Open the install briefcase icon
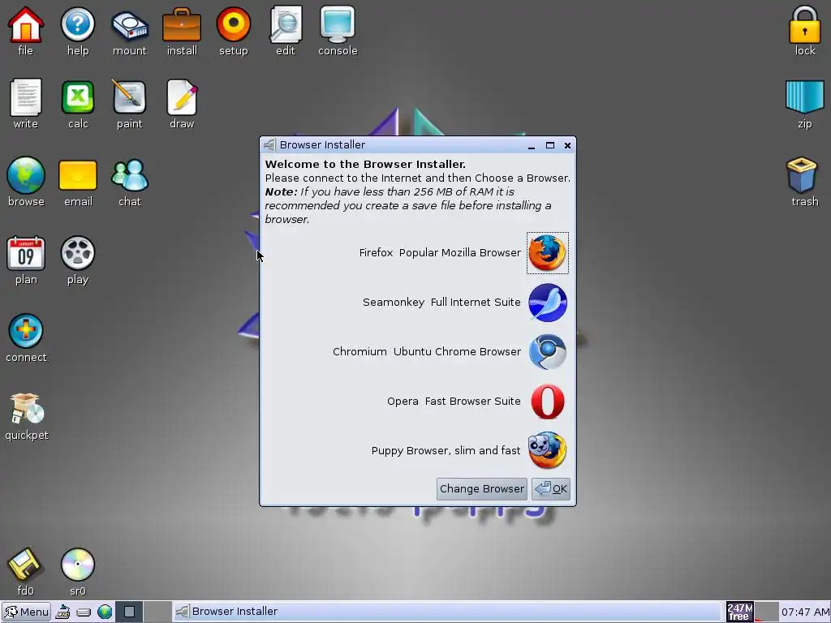Image resolution: width=831 pixels, height=623 pixels. click(182, 24)
